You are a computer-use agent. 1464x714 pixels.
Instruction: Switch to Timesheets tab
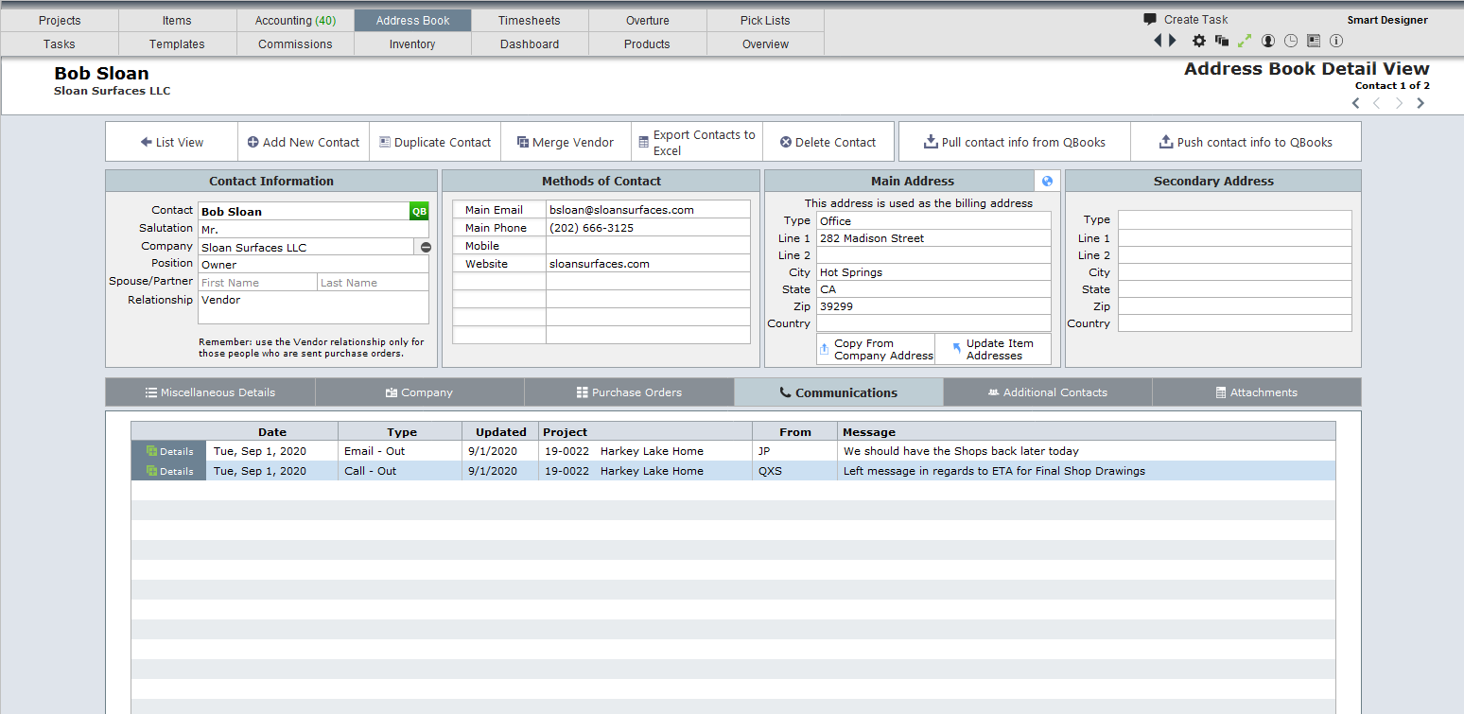point(530,20)
